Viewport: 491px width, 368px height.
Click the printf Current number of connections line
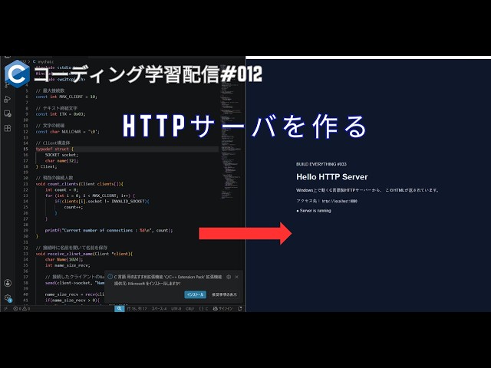[x=109, y=230]
